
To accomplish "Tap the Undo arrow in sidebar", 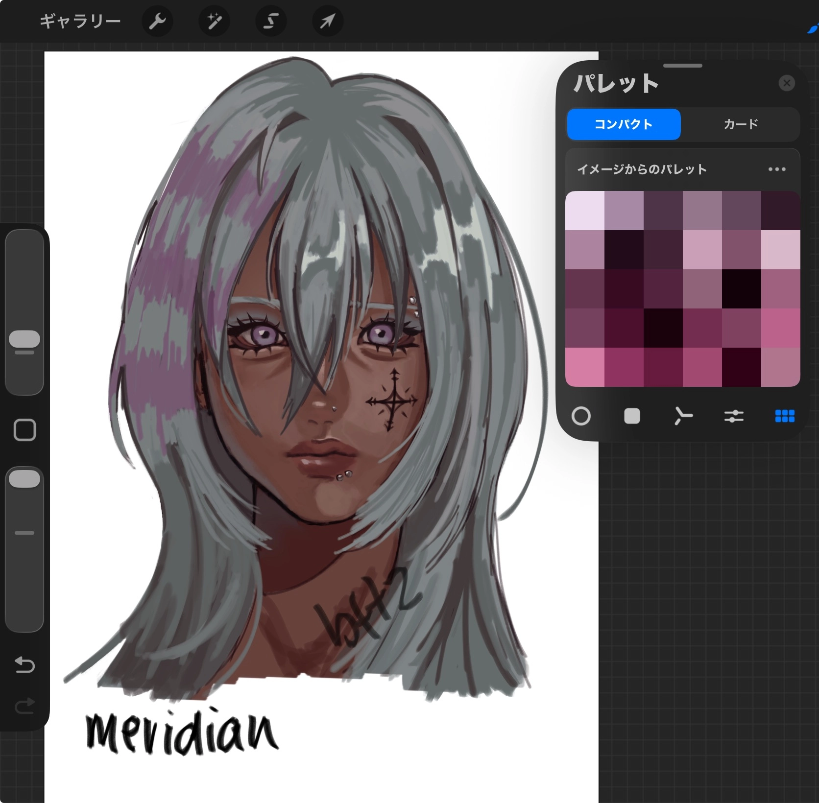I will point(24,664).
